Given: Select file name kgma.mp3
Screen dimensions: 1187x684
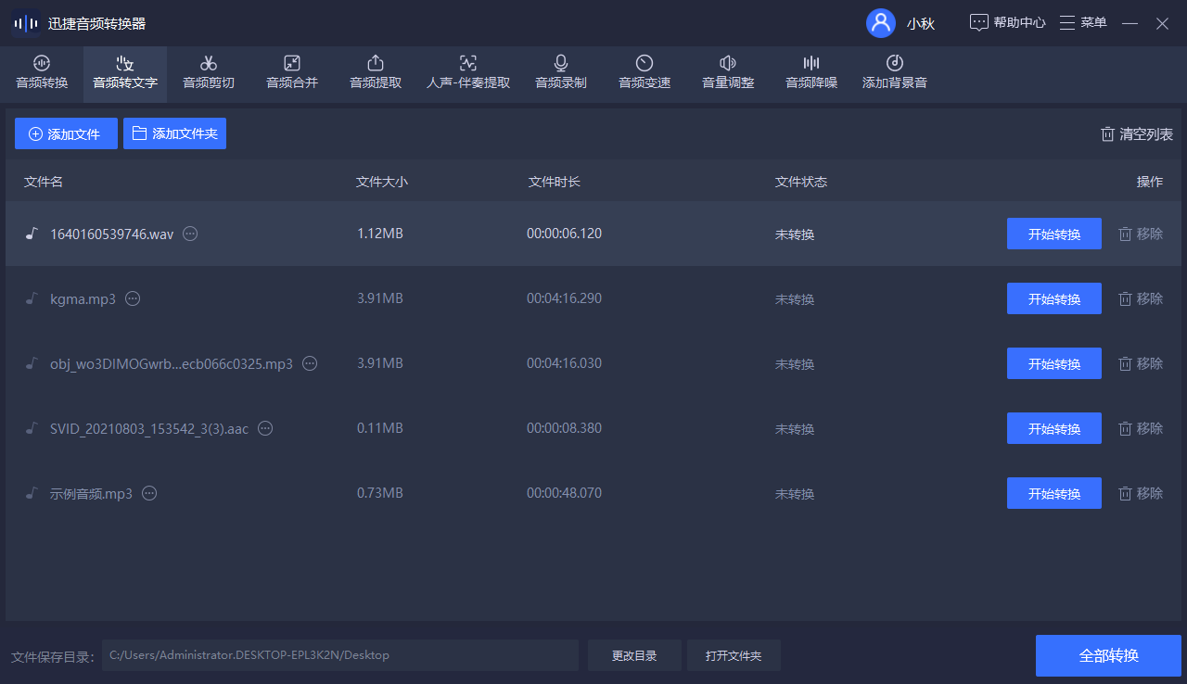Looking at the screenshot, I should click(83, 298).
